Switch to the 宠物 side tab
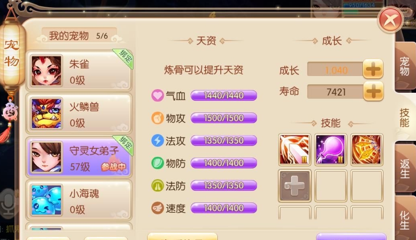The image size is (416, 240). [405, 66]
